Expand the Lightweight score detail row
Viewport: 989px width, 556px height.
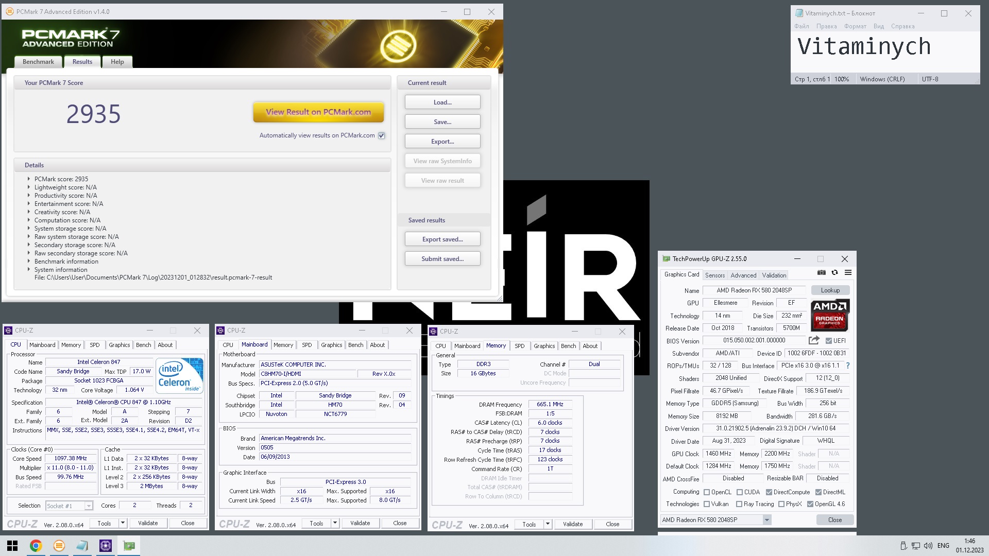click(x=29, y=187)
